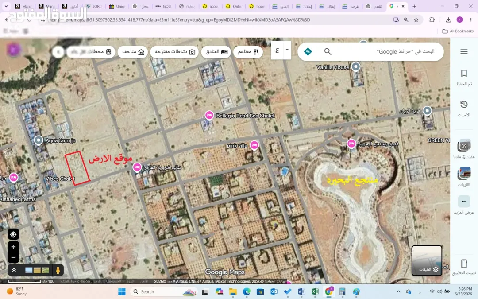This screenshot has height=299, width=478.
Task: Open the input language dropdown arrow
Action: 287,50
